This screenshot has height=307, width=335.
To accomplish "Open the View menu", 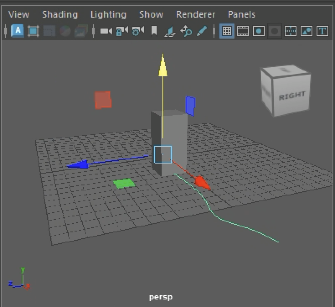I will coord(19,14).
